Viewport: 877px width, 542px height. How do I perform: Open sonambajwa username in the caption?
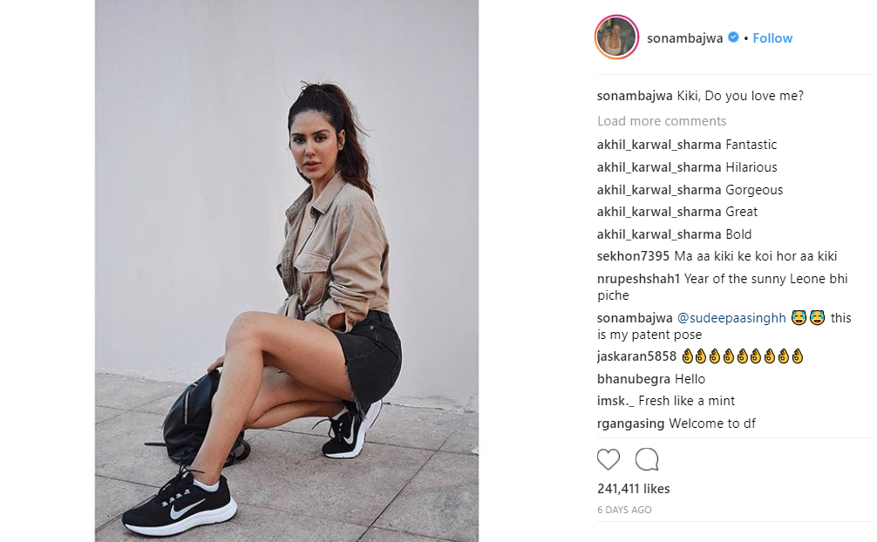(635, 96)
